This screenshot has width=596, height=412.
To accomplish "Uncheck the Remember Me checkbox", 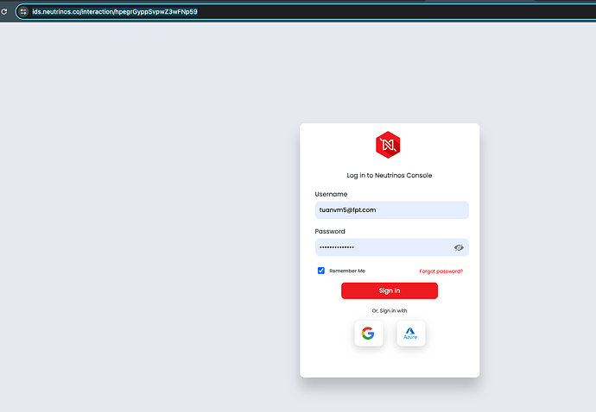I will tap(321, 271).
